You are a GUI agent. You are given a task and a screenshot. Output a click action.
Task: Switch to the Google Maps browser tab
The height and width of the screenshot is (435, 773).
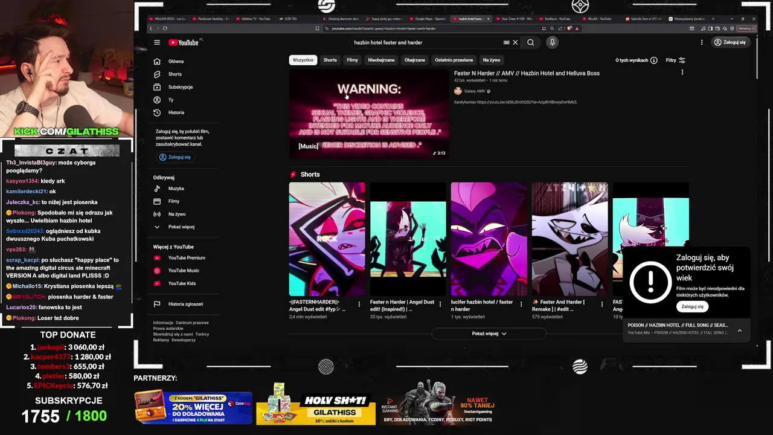pos(428,19)
